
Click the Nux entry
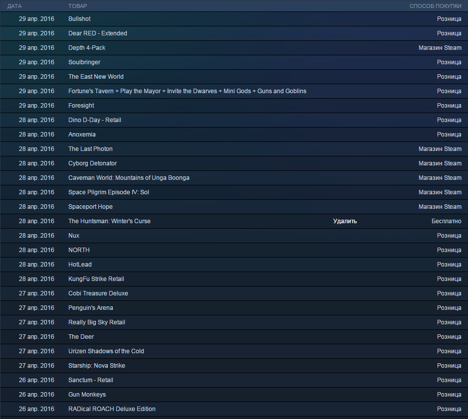[74, 236]
